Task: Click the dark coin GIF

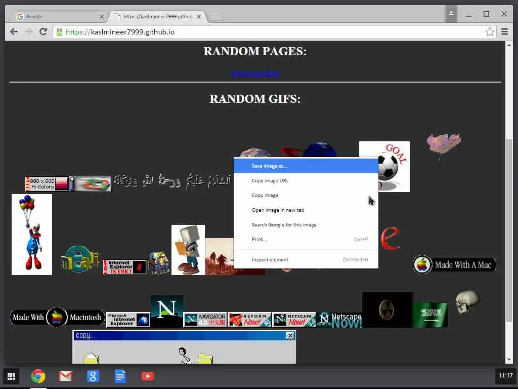Action: click(387, 310)
